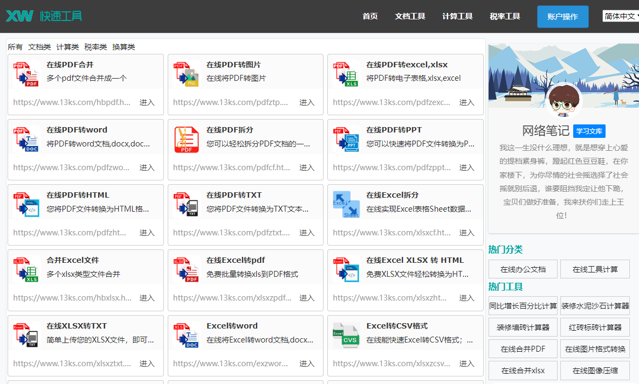Click the PDF merge tool icon
Image resolution: width=639 pixels, height=384 pixels.
click(26, 74)
